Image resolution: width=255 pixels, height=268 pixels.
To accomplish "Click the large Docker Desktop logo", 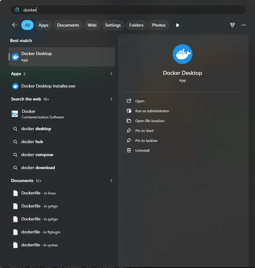I will tap(183, 54).
